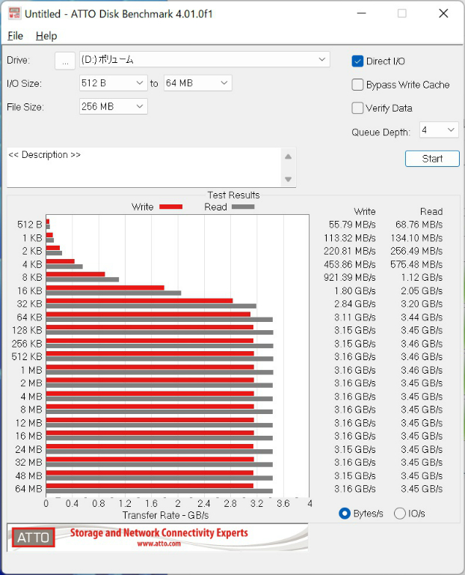Open the Help menu
Viewport: 465px width, 575px height.
click(x=46, y=36)
